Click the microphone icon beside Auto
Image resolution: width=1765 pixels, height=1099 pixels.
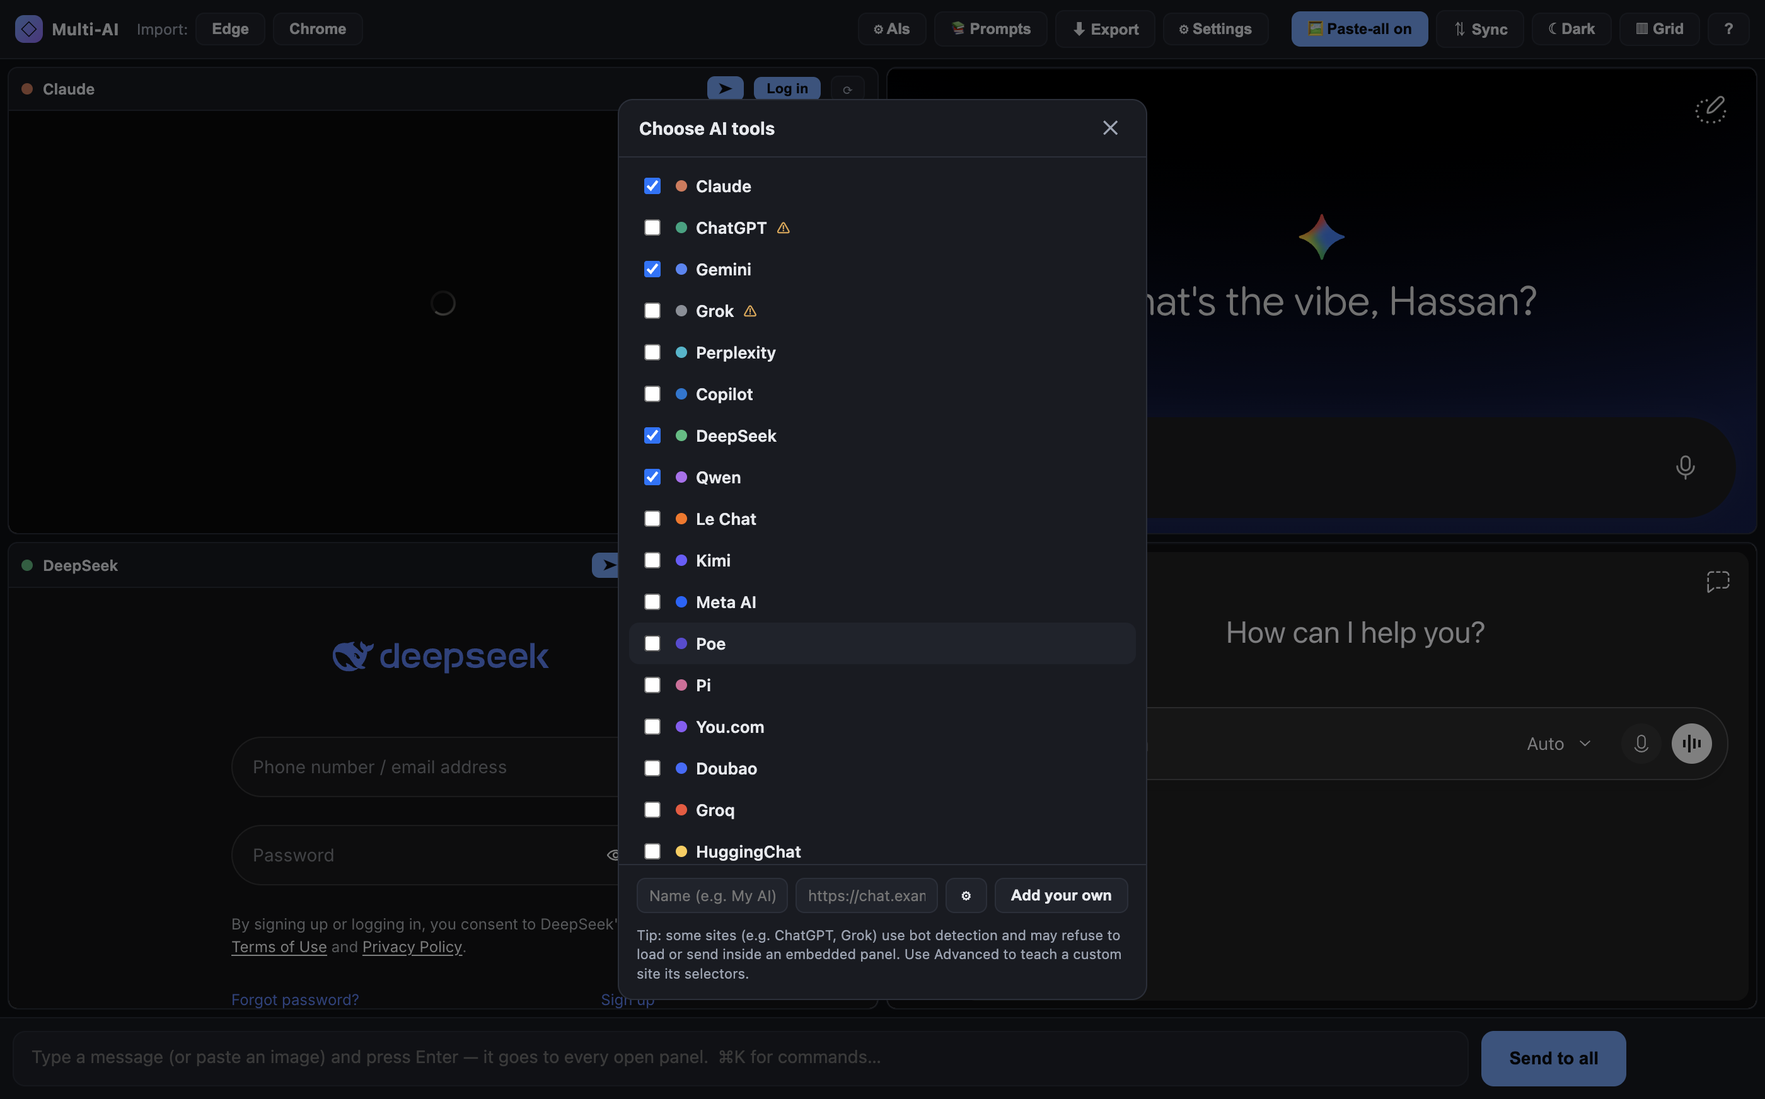[x=1641, y=744]
